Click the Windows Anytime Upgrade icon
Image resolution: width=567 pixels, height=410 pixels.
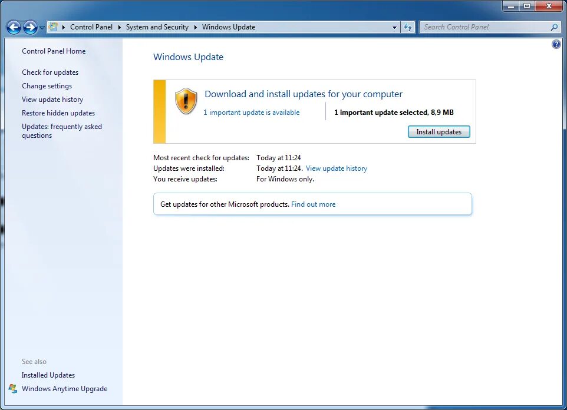(13, 389)
